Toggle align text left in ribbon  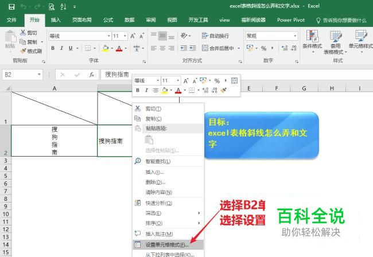(153, 48)
